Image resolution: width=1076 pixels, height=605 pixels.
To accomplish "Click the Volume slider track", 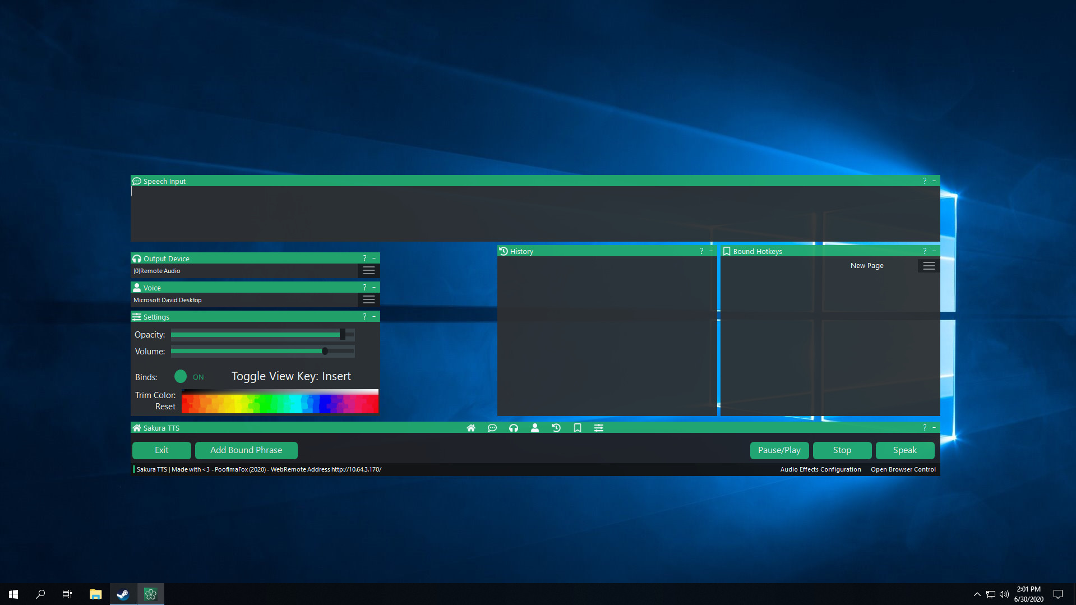I will [262, 352].
